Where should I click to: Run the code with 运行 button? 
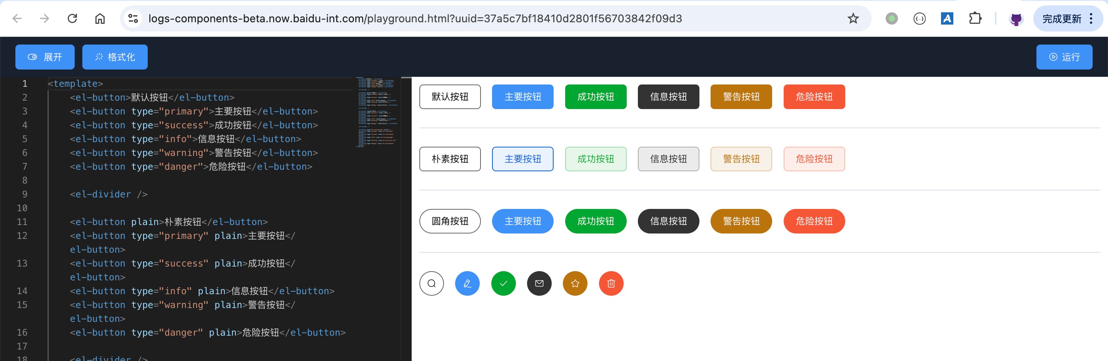[1064, 57]
